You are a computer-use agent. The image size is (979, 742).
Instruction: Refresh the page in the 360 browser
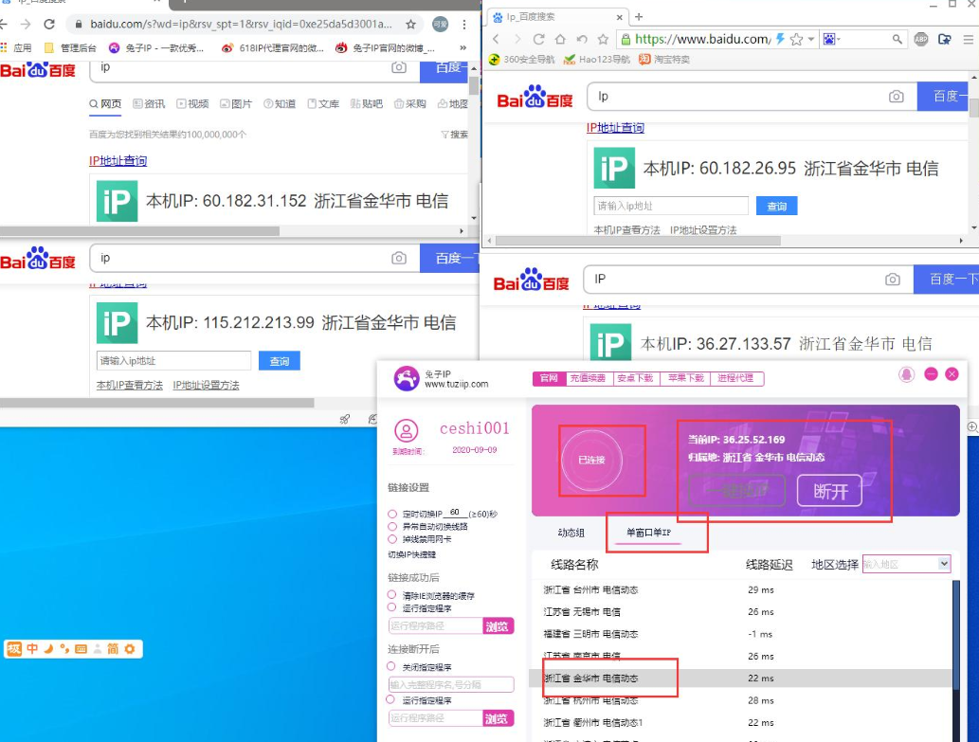coord(539,39)
